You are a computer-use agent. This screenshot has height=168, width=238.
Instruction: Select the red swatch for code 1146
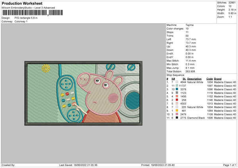pyautogui.click(x=177, y=100)
